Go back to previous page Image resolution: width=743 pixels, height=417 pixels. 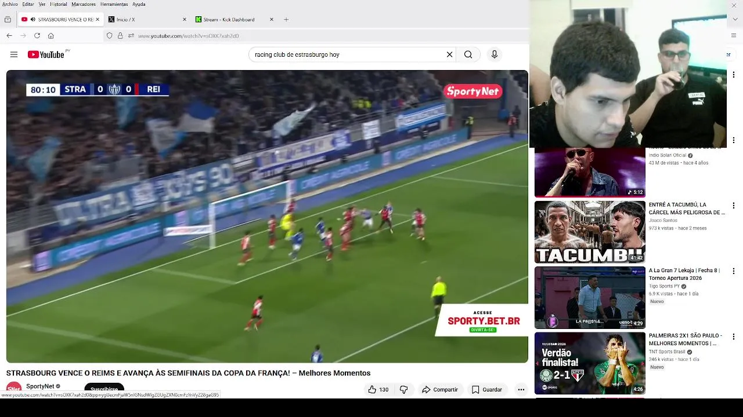(9, 35)
